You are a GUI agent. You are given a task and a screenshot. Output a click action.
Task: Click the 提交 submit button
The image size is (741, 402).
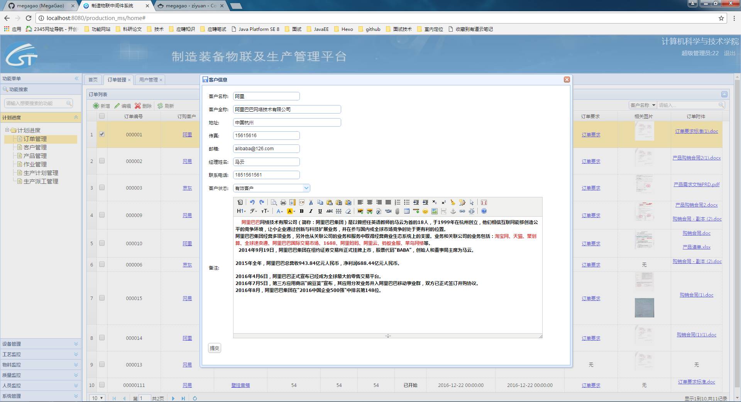[215, 348]
